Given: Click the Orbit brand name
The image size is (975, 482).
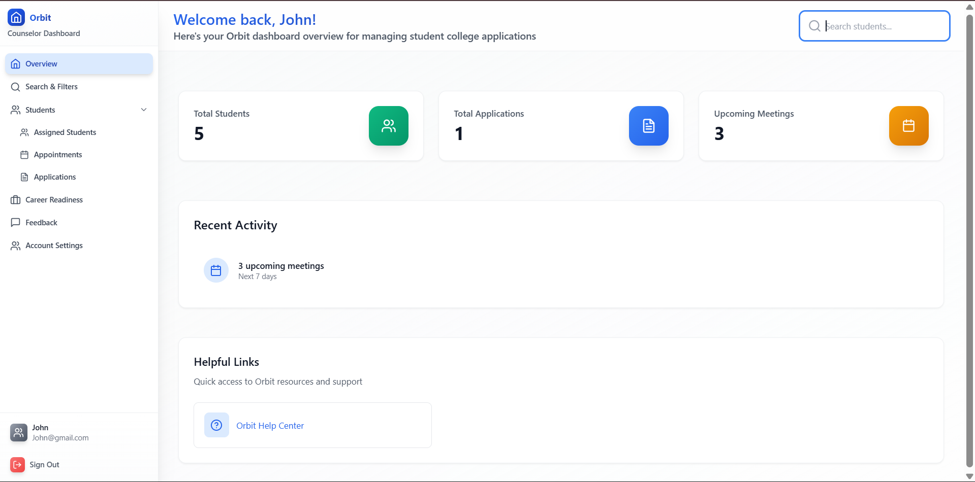Looking at the screenshot, I should pyautogui.click(x=40, y=18).
